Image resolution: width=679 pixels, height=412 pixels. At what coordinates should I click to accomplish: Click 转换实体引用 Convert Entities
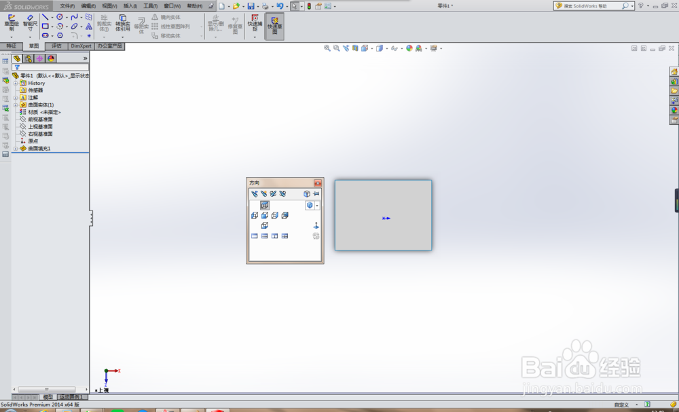point(122,23)
